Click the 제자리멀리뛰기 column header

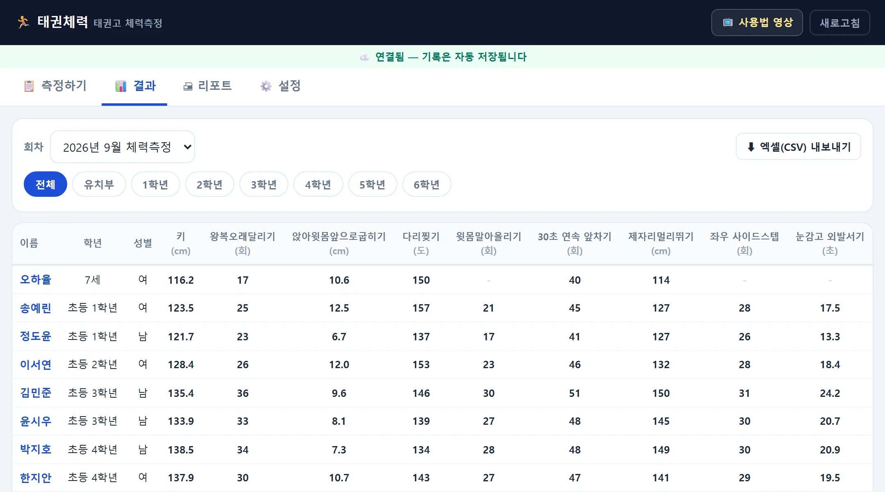(x=661, y=243)
